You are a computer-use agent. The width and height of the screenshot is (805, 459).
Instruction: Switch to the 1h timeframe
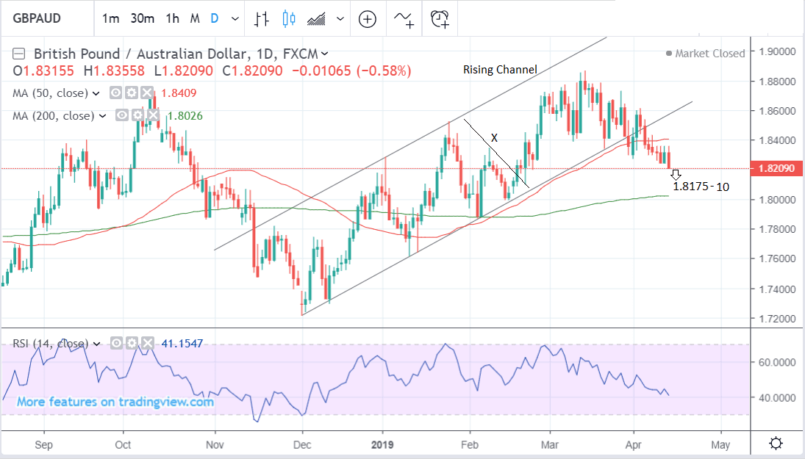(172, 19)
